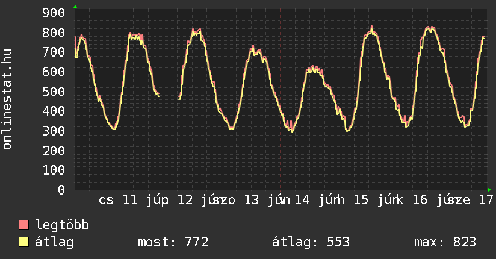Click the 15 date label on X axis
The height and width of the screenshot is (259, 496).
[x=361, y=200]
